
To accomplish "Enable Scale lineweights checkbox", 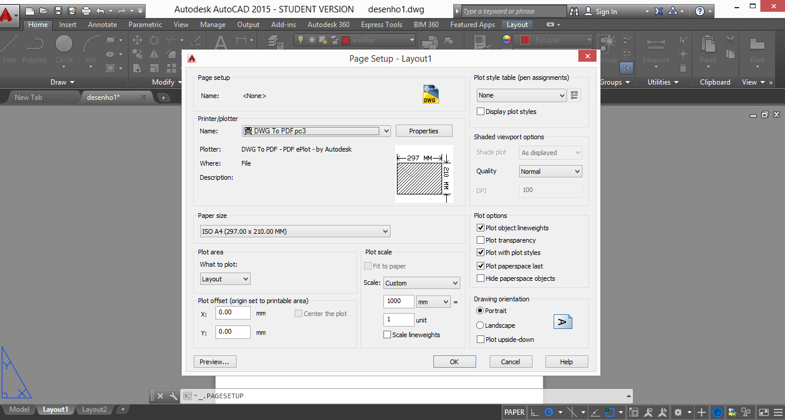I will [387, 335].
